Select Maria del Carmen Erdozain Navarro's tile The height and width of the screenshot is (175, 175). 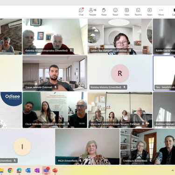click(x=120, y=110)
